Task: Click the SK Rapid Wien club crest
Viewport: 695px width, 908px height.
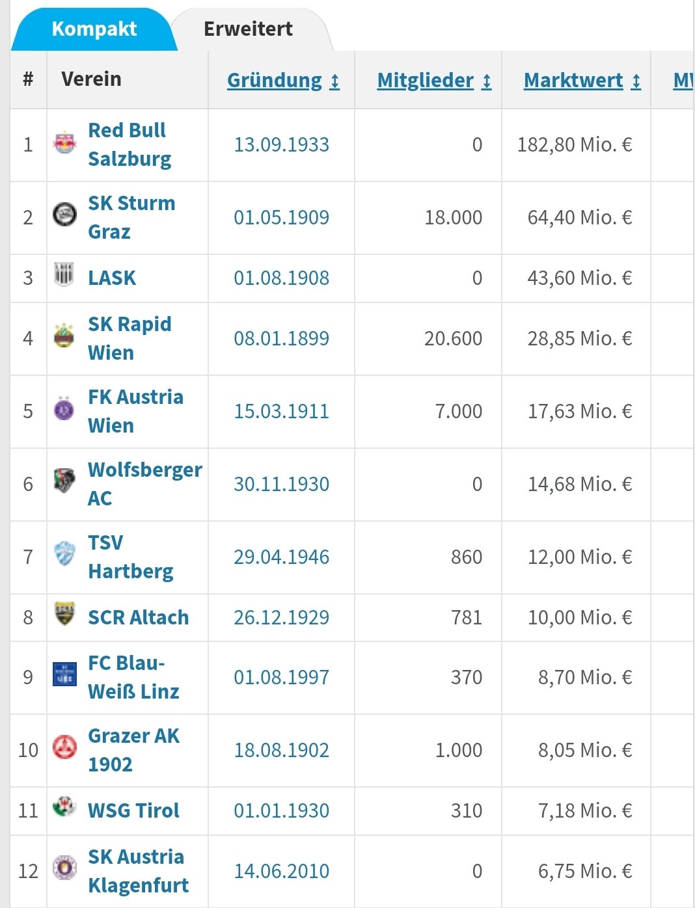Action: point(64,336)
